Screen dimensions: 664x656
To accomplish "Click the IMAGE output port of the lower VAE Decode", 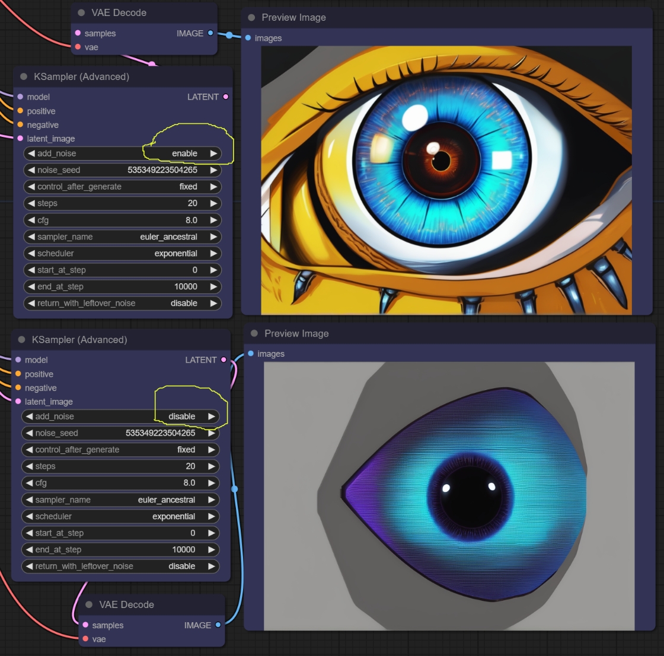I will click(218, 625).
